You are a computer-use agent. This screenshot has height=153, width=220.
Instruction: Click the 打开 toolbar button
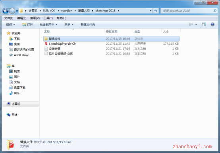click(x=27, y=25)
